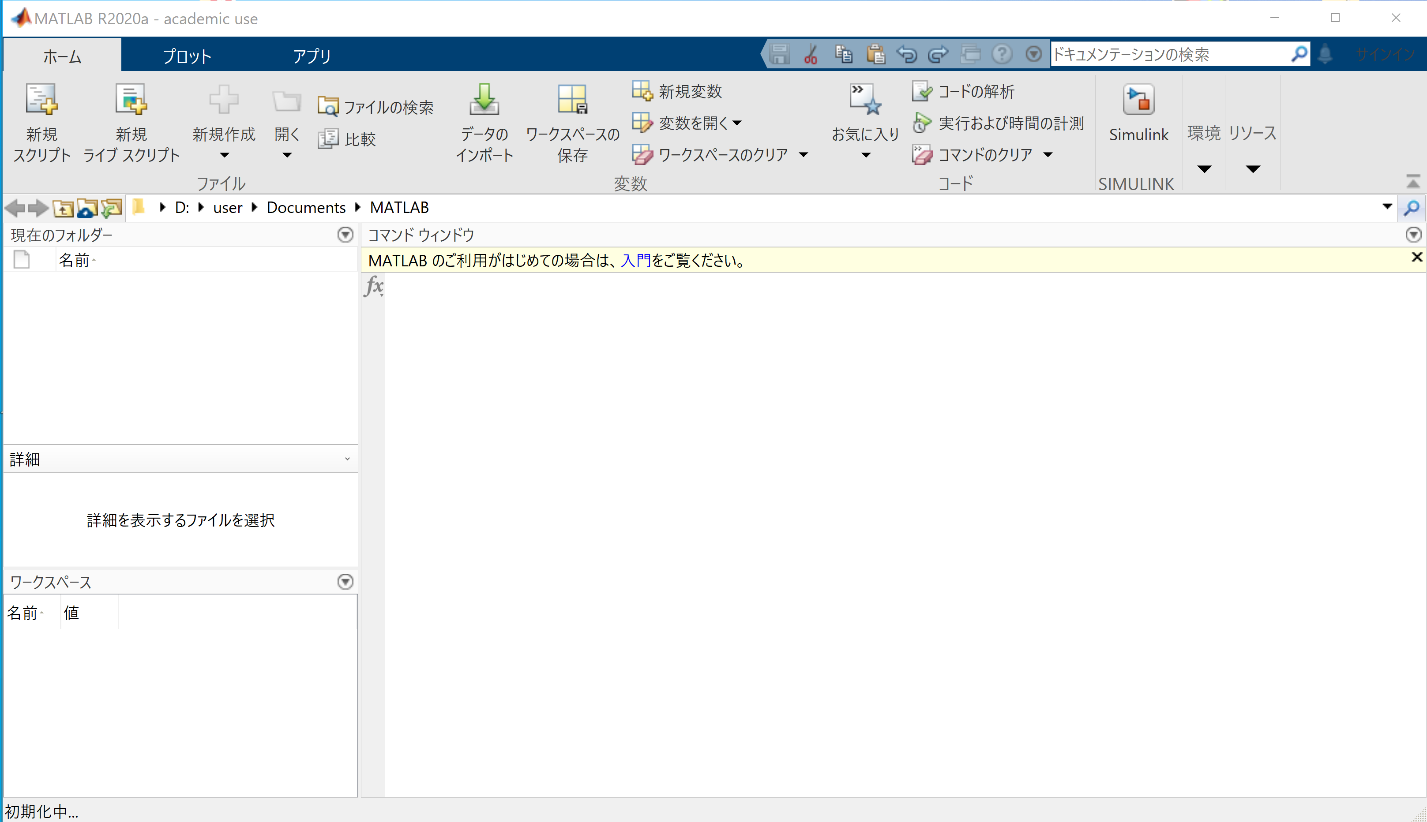The width and height of the screenshot is (1427, 822).
Task: Collapse the toolstrip with the minimize arrow
Action: pos(1412,181)
